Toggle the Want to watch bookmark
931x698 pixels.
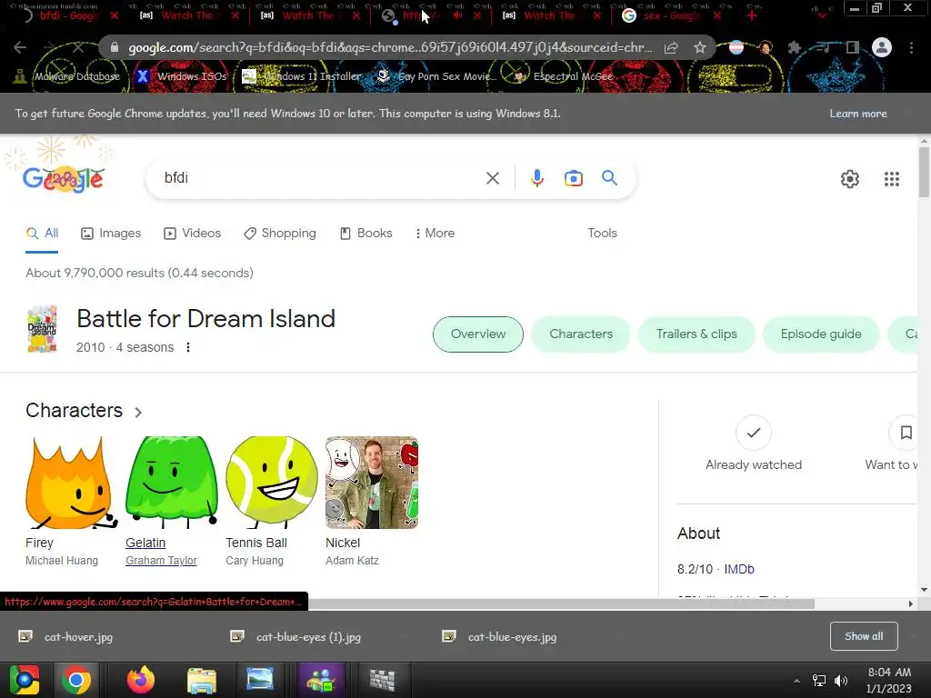[x=905, y=432]
